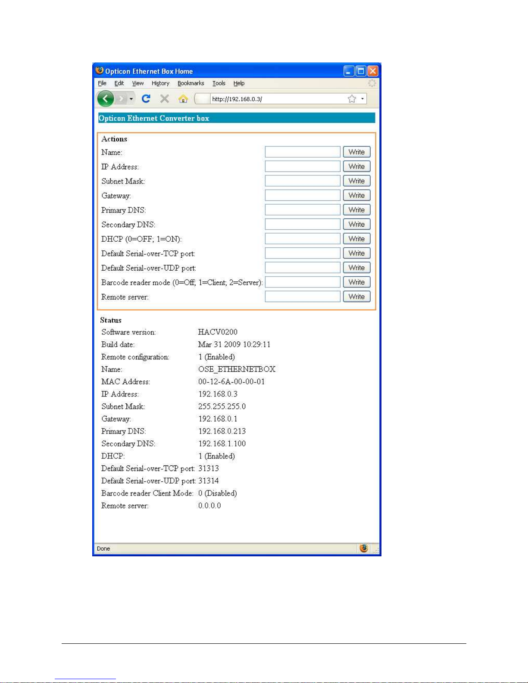Image resolution: width=528 pixels, height=683 pixels.
Task: Focus the Primary DNS input field
Action: point(303,210)
